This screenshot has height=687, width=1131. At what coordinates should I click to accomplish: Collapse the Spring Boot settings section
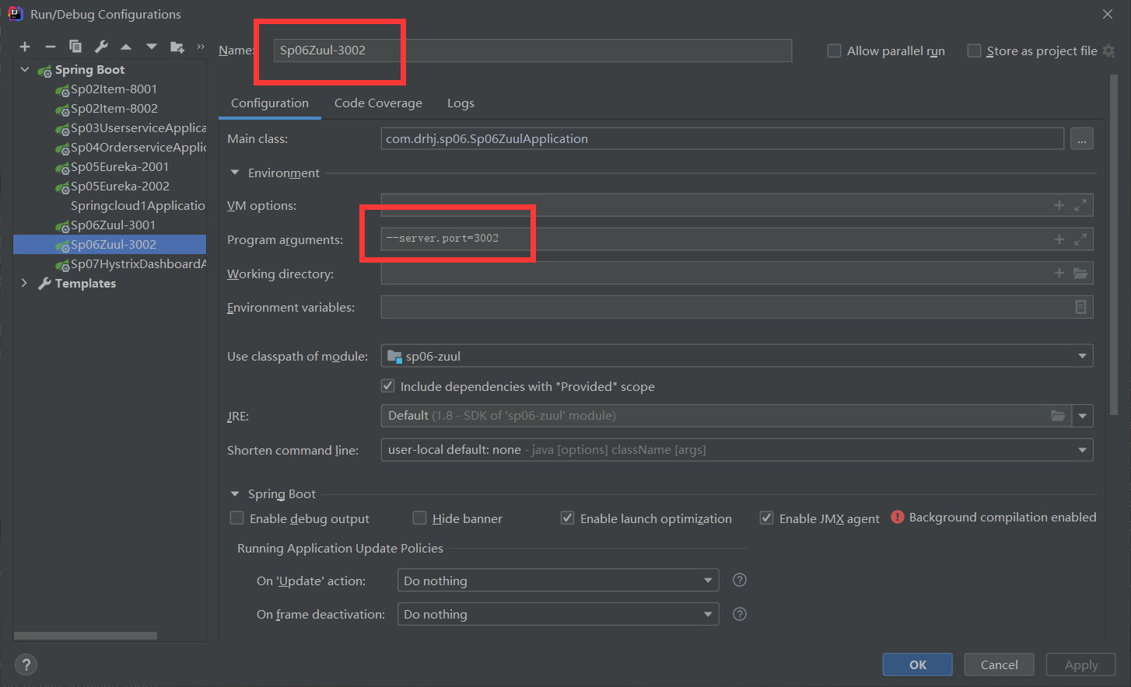(235, 493)
